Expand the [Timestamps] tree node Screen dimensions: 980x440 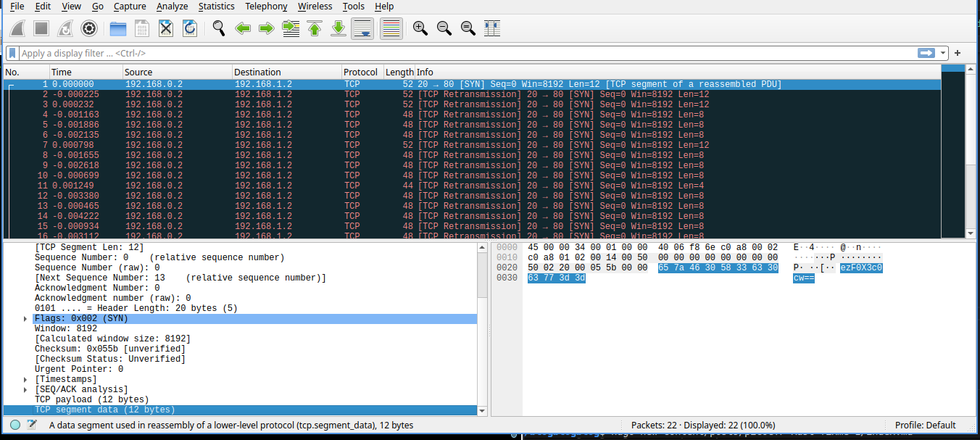[26, 380]
